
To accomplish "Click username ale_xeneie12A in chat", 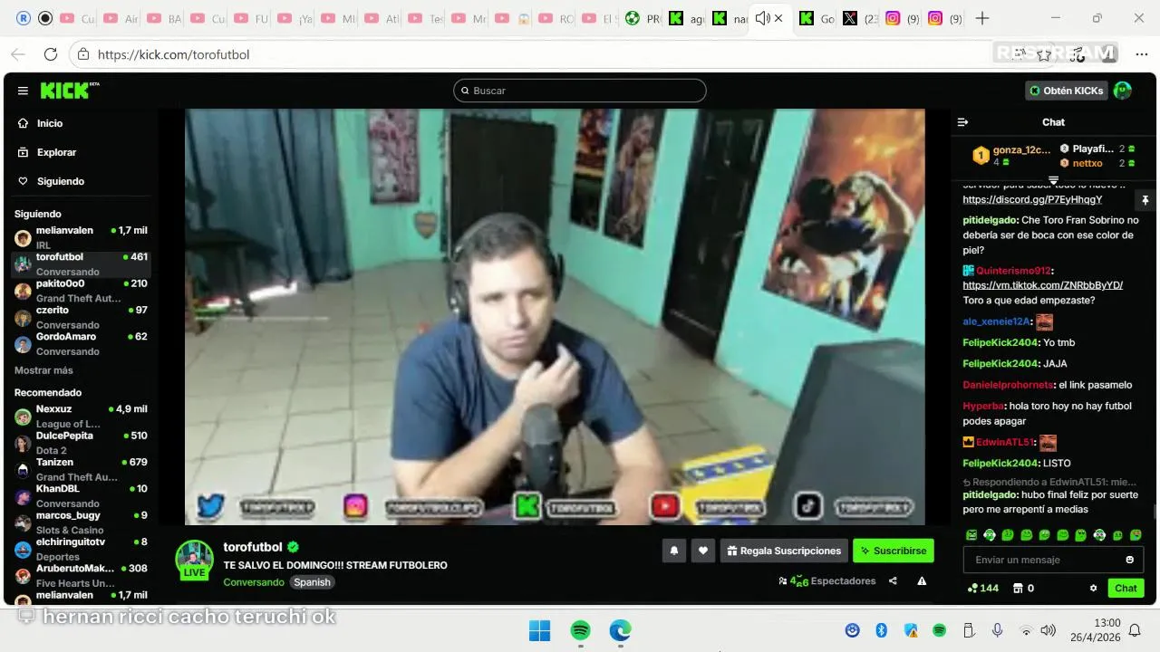I will tap(996, 321).
